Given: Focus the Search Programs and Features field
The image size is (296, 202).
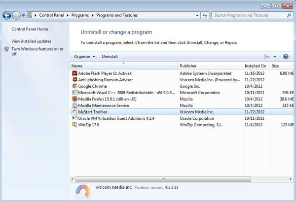Looking at the screenshot, I should click(252, 15).
